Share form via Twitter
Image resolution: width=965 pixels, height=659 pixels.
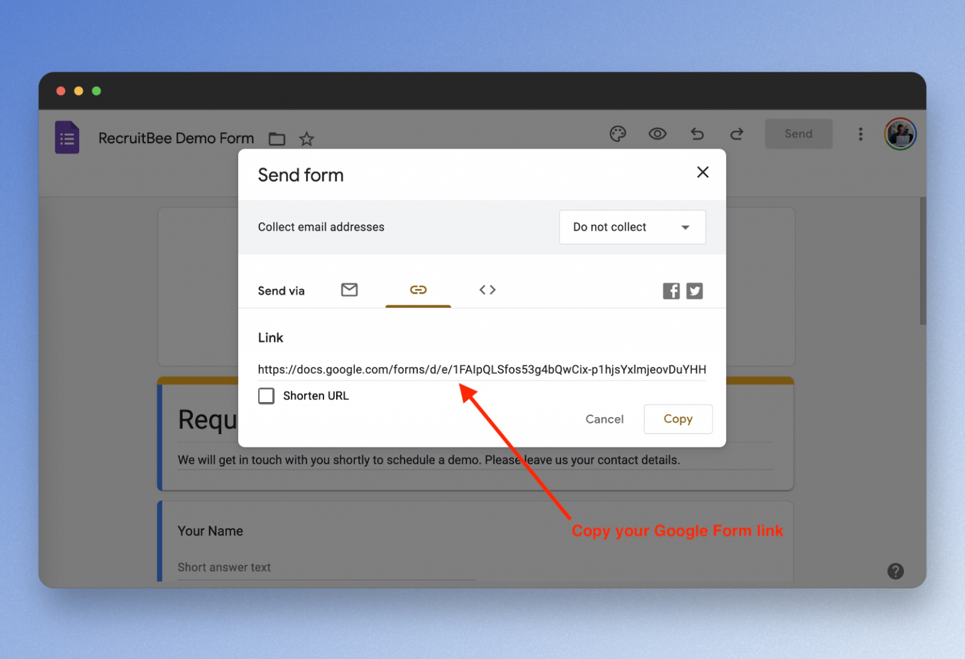694,290
